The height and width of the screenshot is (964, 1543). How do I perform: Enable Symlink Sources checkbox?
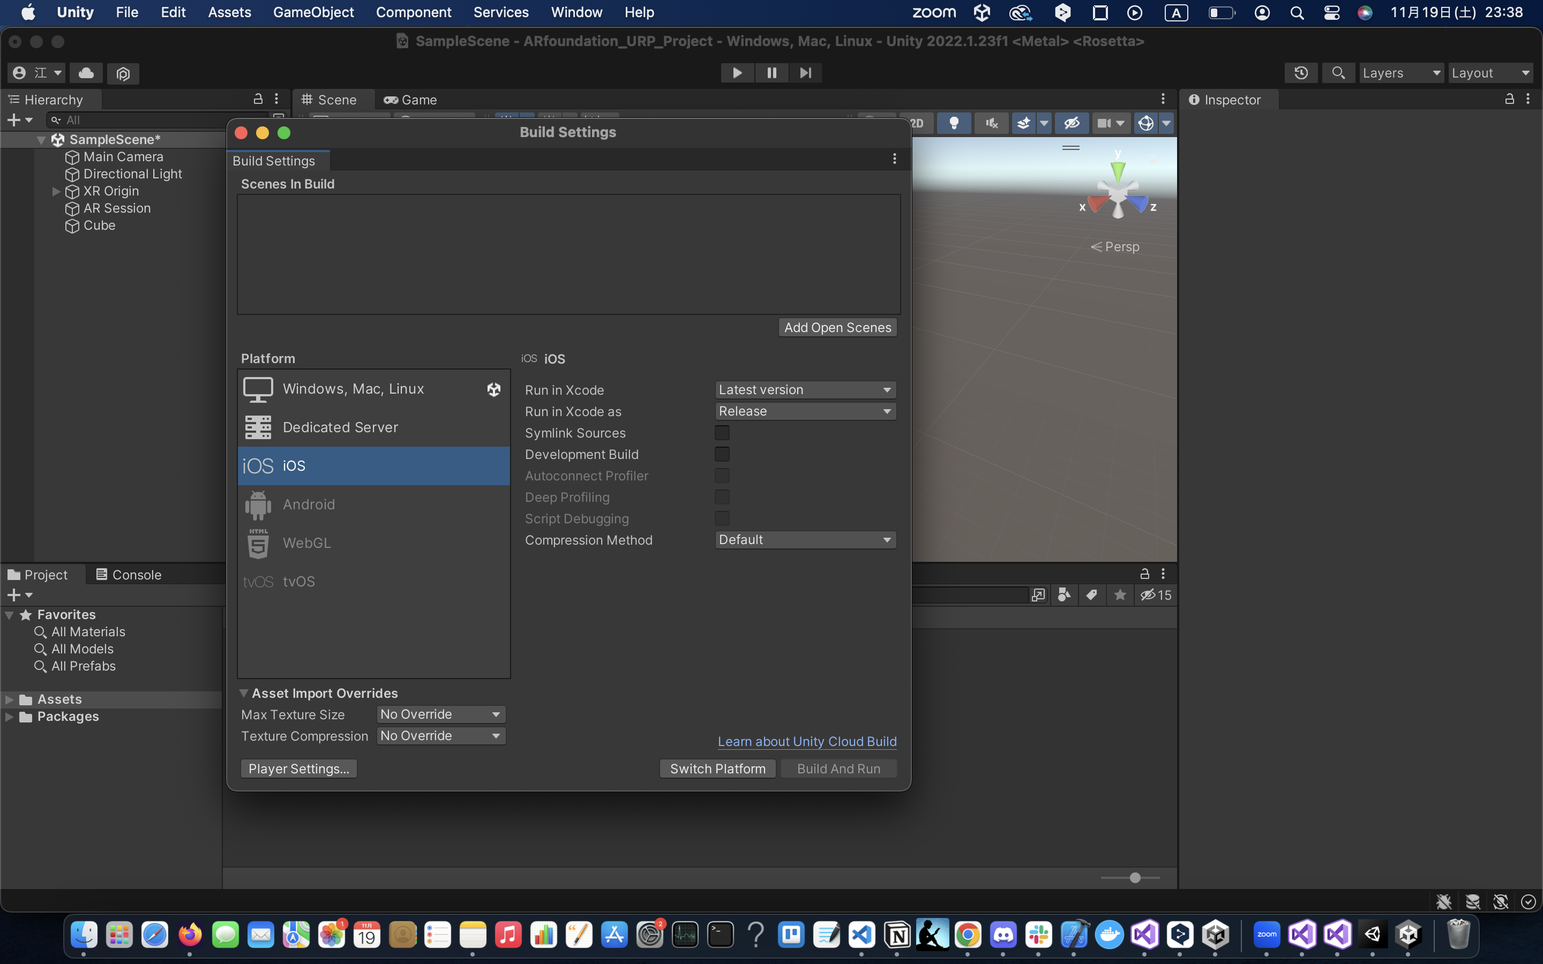pyautogui.click(x=721, y=433)
